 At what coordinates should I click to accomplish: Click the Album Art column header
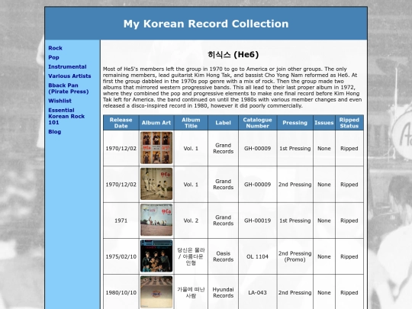tap(156, 123)
